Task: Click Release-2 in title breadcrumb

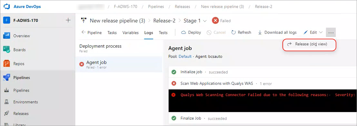Action: (164, 21)
